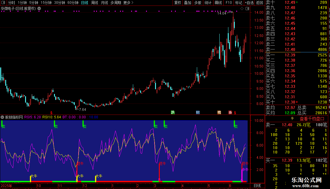Click the 2025年 date axis label
The image size is (330, 189).
[x=6, y=186]
